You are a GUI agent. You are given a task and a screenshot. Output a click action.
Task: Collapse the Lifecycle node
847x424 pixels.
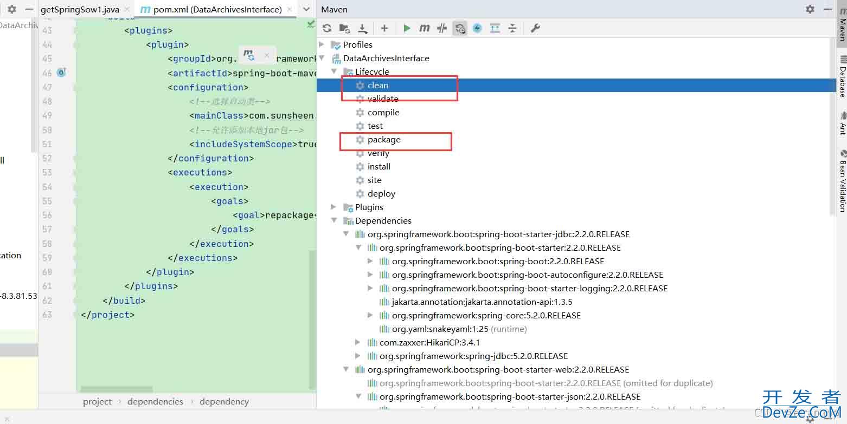tap(334, 71)
